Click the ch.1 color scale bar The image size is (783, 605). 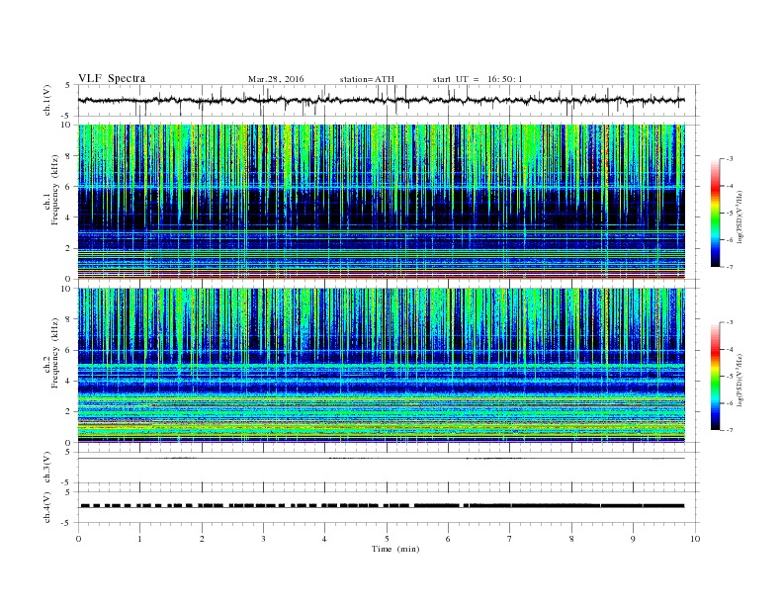[715, 213]
